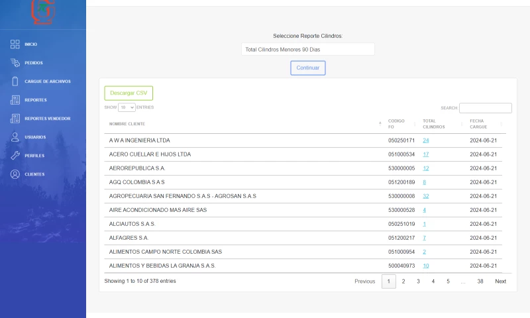Click Next in table pagination

500,282
